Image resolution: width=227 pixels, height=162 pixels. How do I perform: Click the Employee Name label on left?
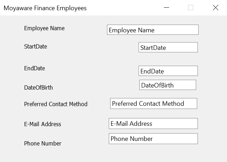tap(44, 28)
